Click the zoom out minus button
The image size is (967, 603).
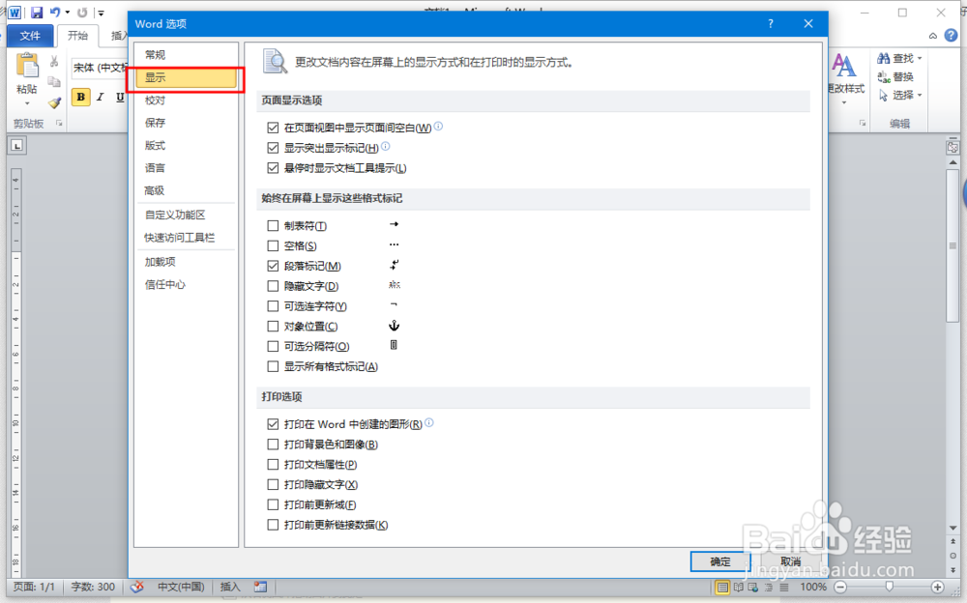(840, 587)
